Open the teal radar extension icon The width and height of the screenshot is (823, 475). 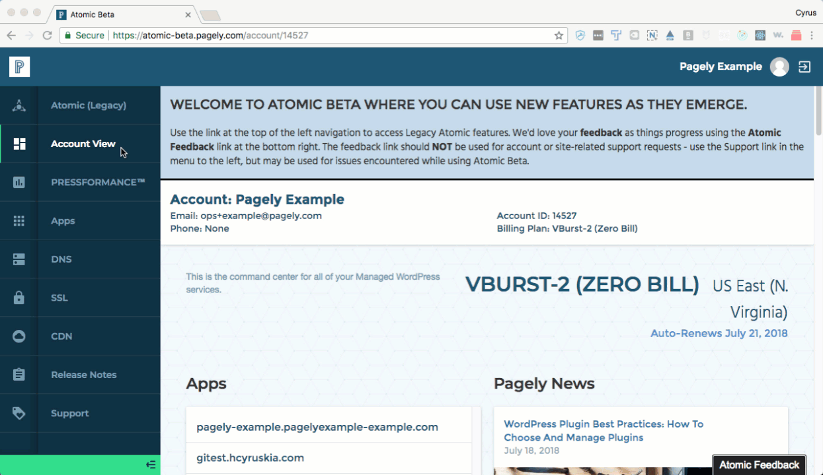coord(742,36)
